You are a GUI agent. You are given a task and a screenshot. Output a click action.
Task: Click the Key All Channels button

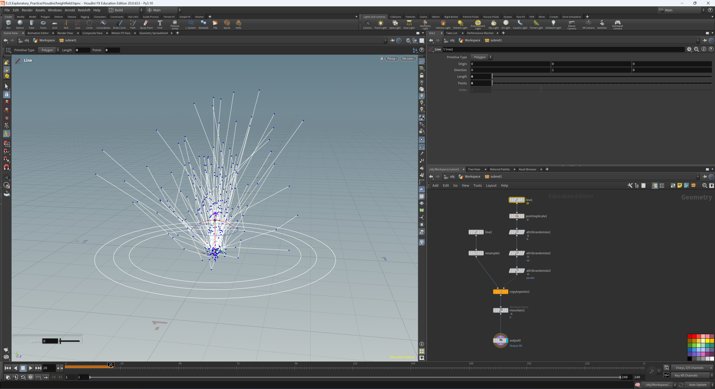(686, 375)
